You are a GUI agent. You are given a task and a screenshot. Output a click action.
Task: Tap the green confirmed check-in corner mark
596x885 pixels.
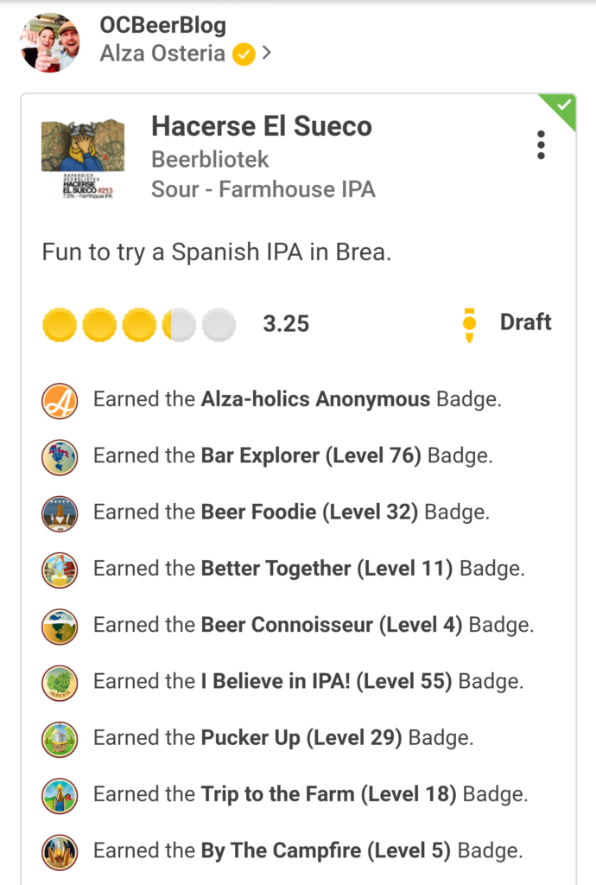(x=562, y=107)
